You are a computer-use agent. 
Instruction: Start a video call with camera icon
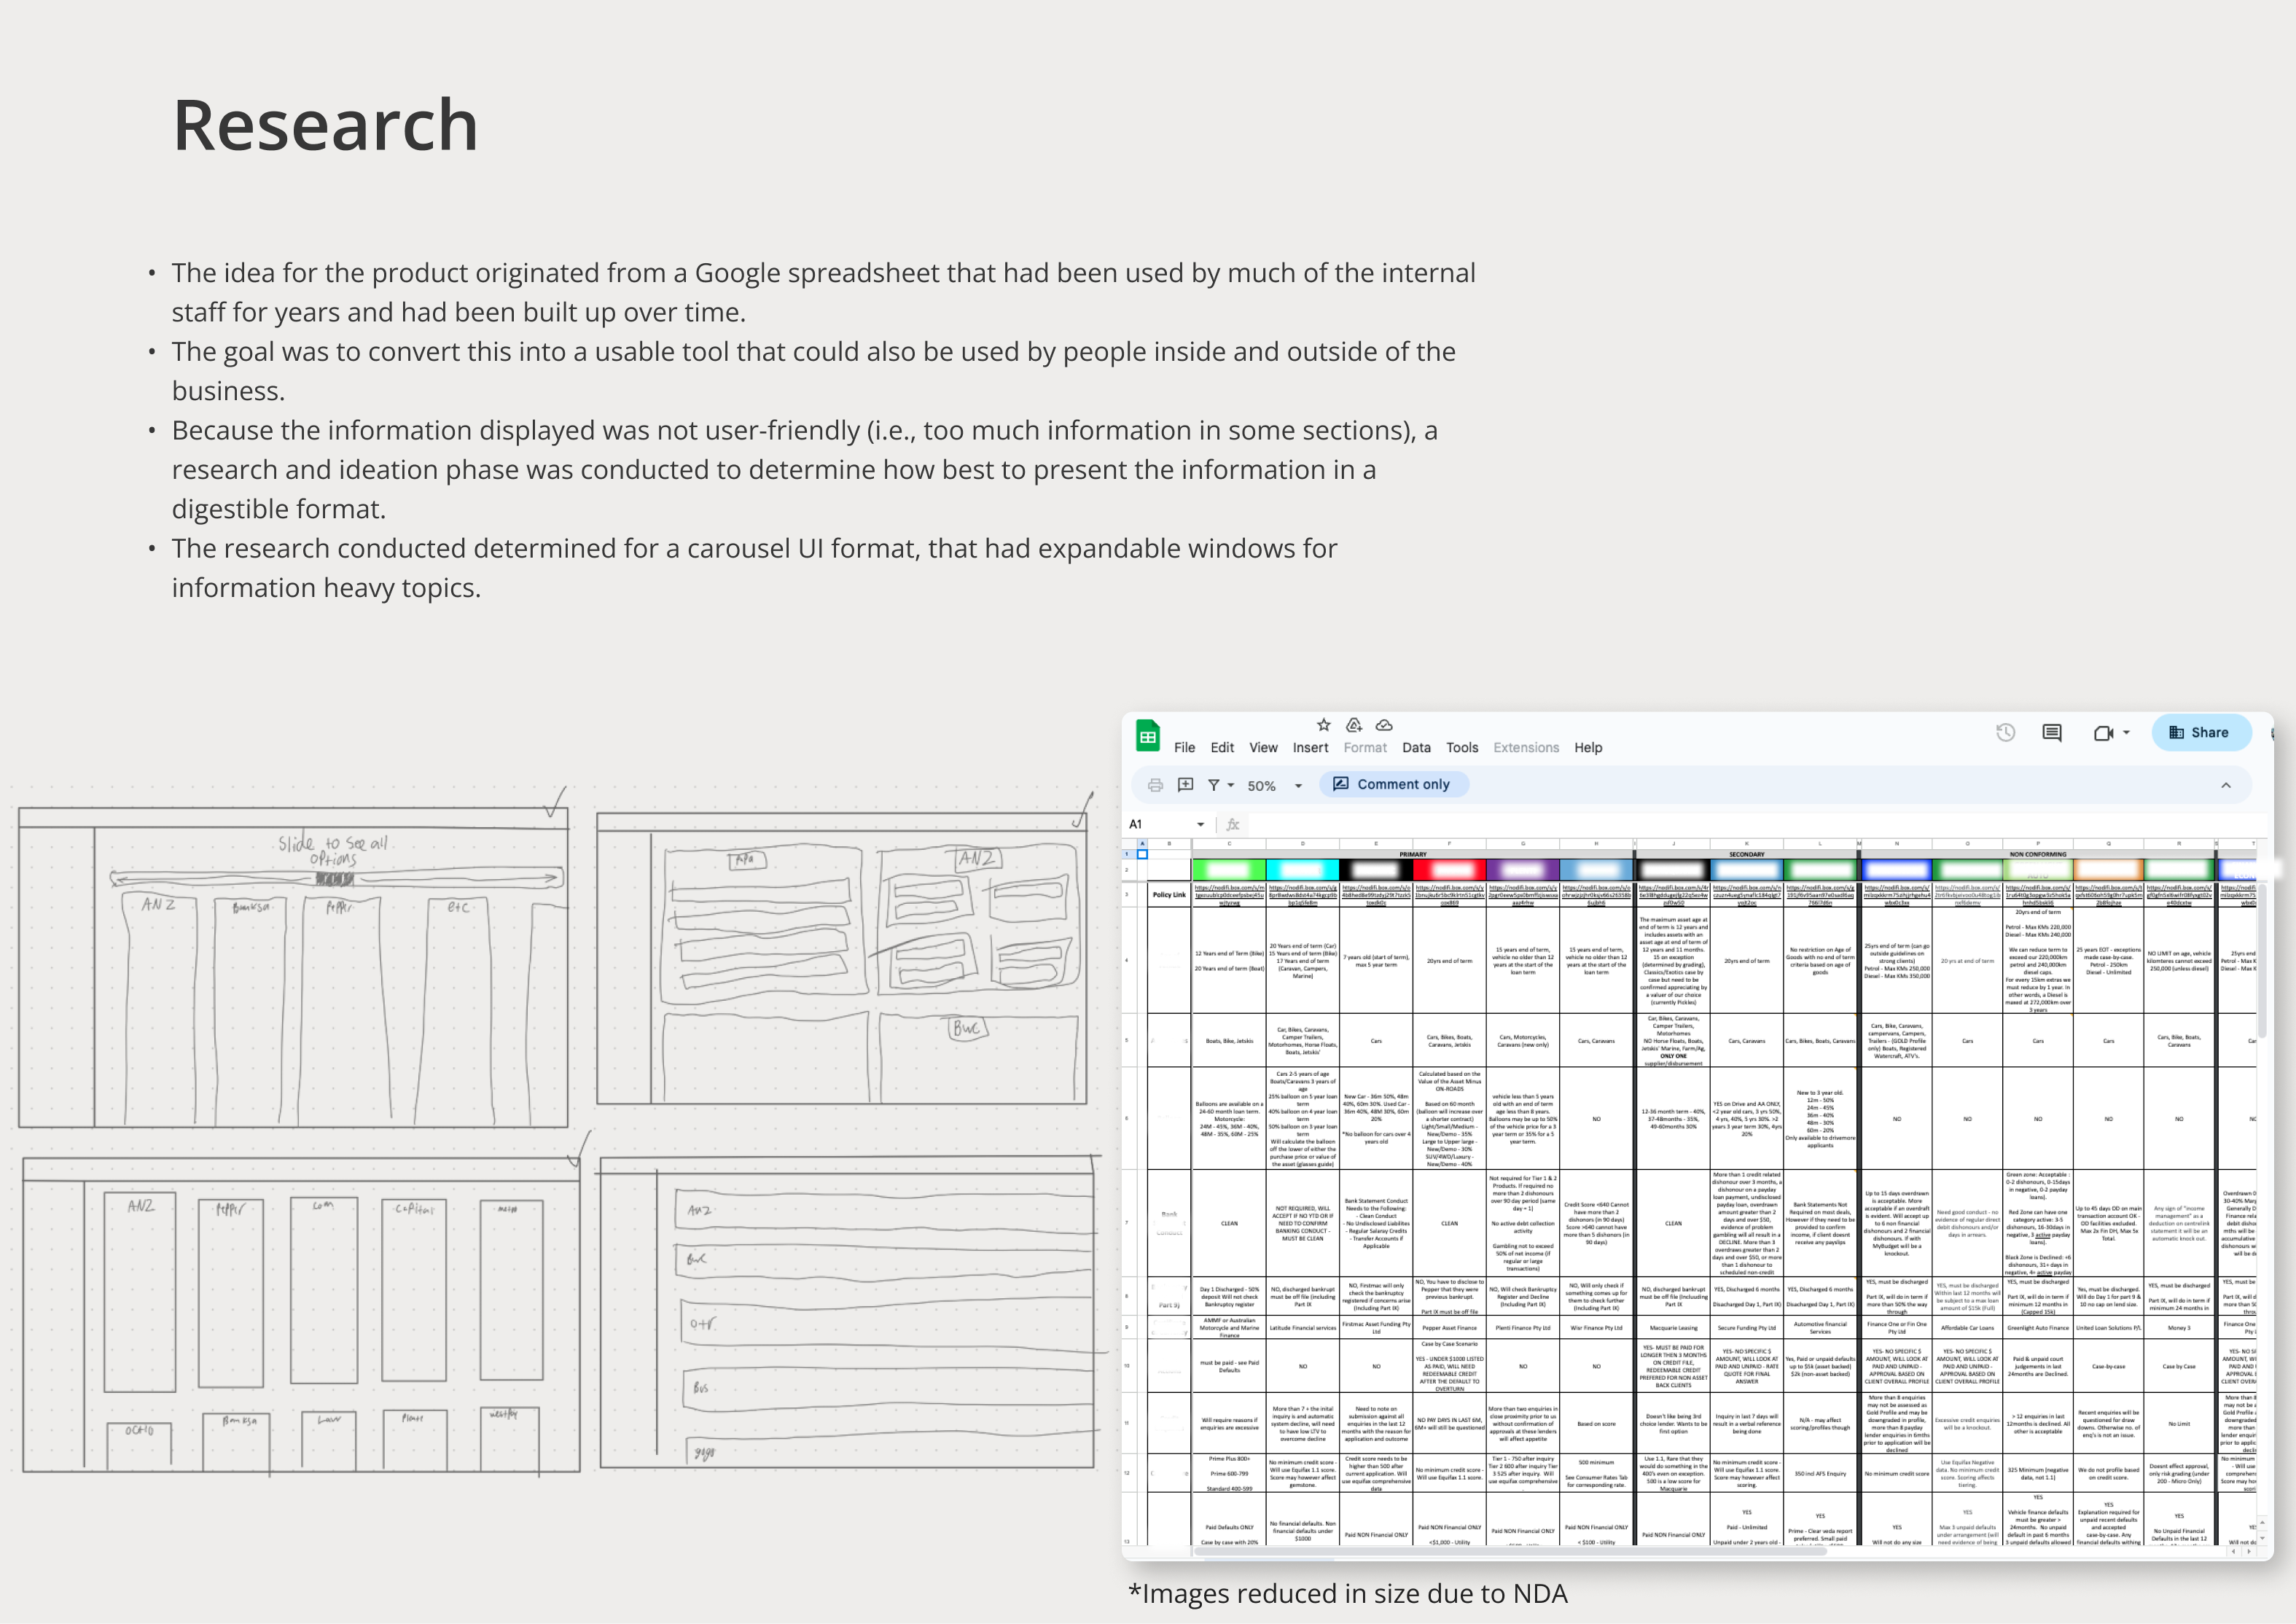coord(2104,733)
